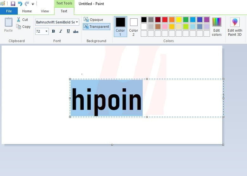Open Customize Quick Access Toolbar arrow

[33, 4]
